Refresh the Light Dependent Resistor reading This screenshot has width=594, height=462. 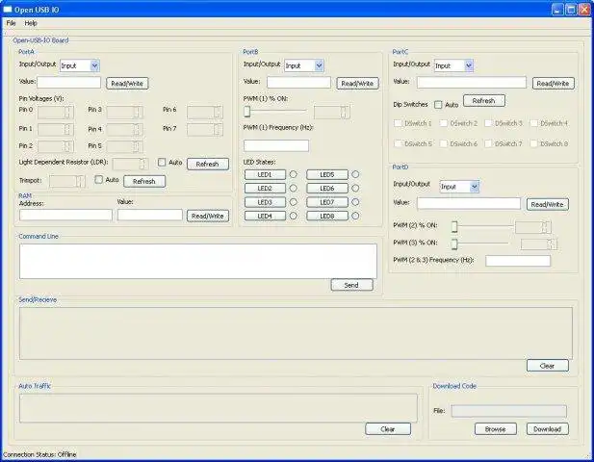[208, 164]
